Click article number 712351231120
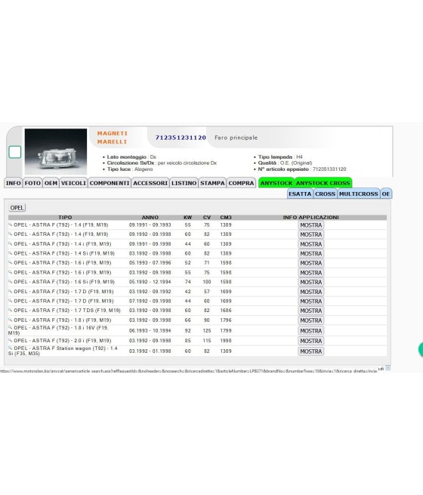The height and width of the screenshot is (495, 423). (181, 138)
